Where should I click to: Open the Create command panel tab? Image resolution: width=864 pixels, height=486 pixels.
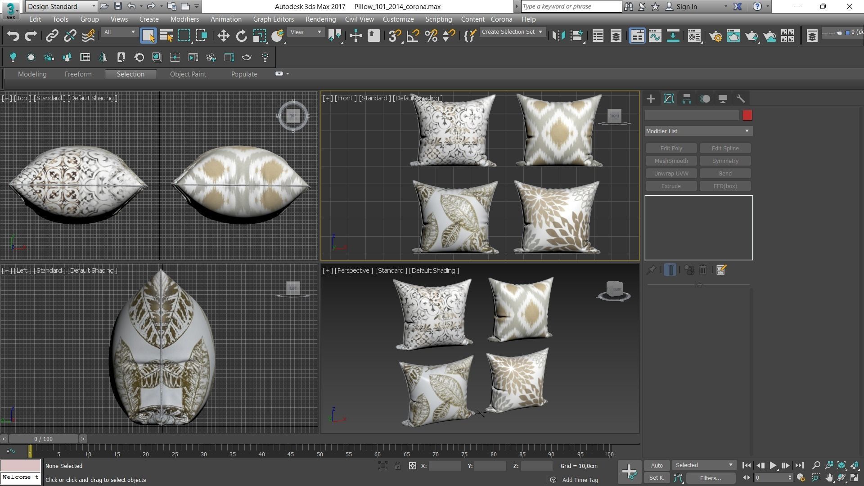[651, 99]
